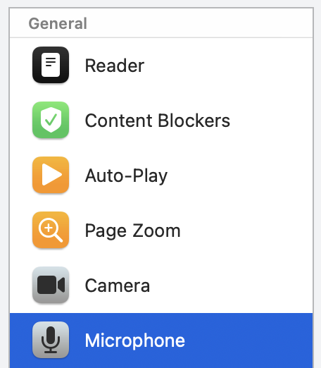Click the black Reader document icon

(x=51, y=65)
